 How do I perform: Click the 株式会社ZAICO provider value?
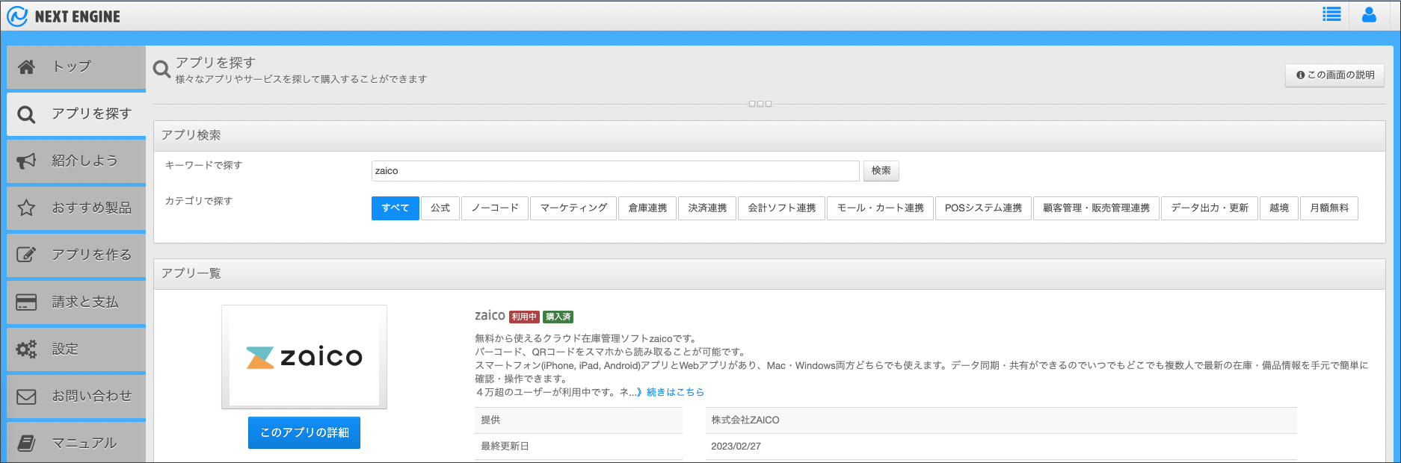[745, 420]
